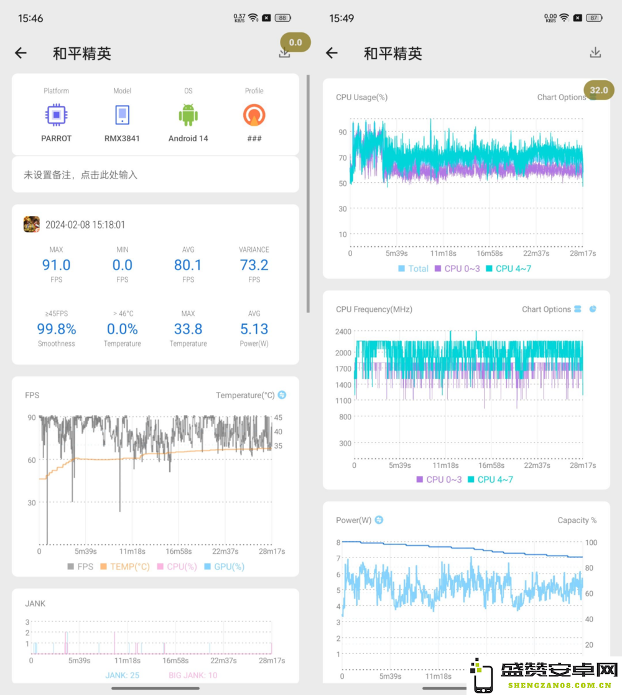Viewport: 622px width, 695px height.
Task: Tap the MIN 0.0 FPS value
Action: (x=123, y=264)
